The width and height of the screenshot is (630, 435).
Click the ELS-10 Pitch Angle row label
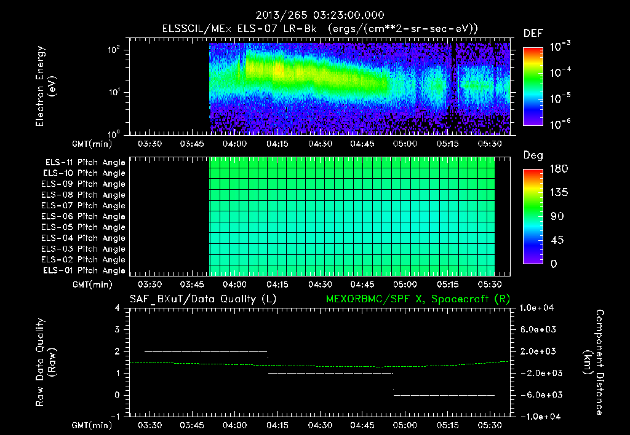(84, 173)
